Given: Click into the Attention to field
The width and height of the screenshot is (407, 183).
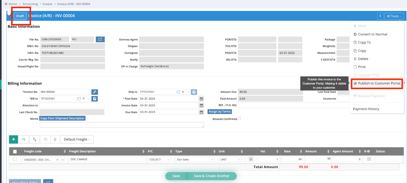Looking at the screenshot, I should pyautogui.click(x=72, y=105).
